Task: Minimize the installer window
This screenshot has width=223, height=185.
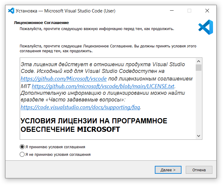Action: point(172,11)
